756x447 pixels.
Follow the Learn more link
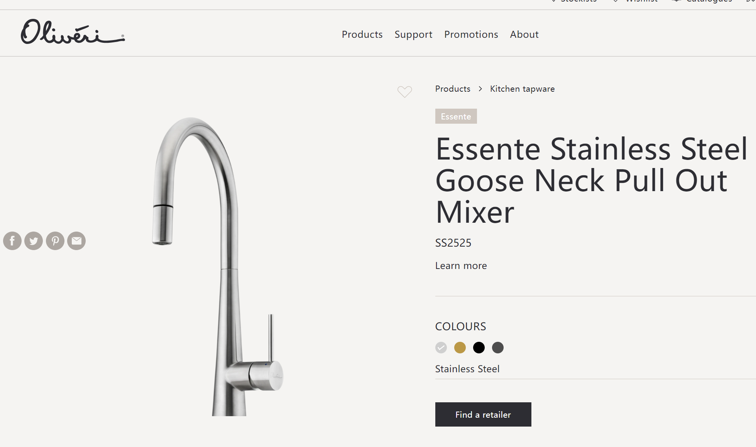point(461,266)
